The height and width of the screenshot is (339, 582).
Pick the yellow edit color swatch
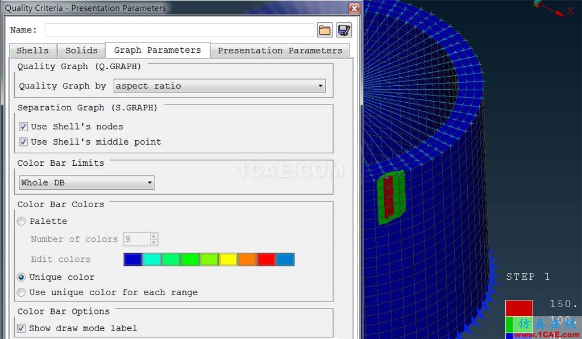[228, 260]
